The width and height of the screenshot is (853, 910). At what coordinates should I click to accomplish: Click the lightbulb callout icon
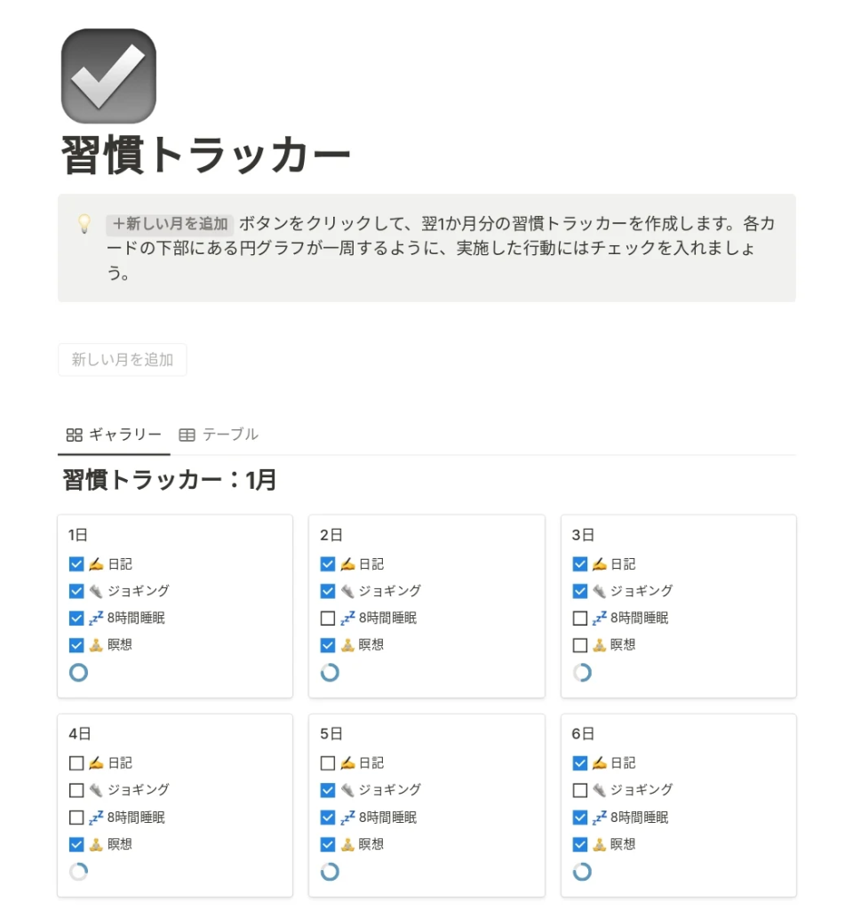click(84, 224)
